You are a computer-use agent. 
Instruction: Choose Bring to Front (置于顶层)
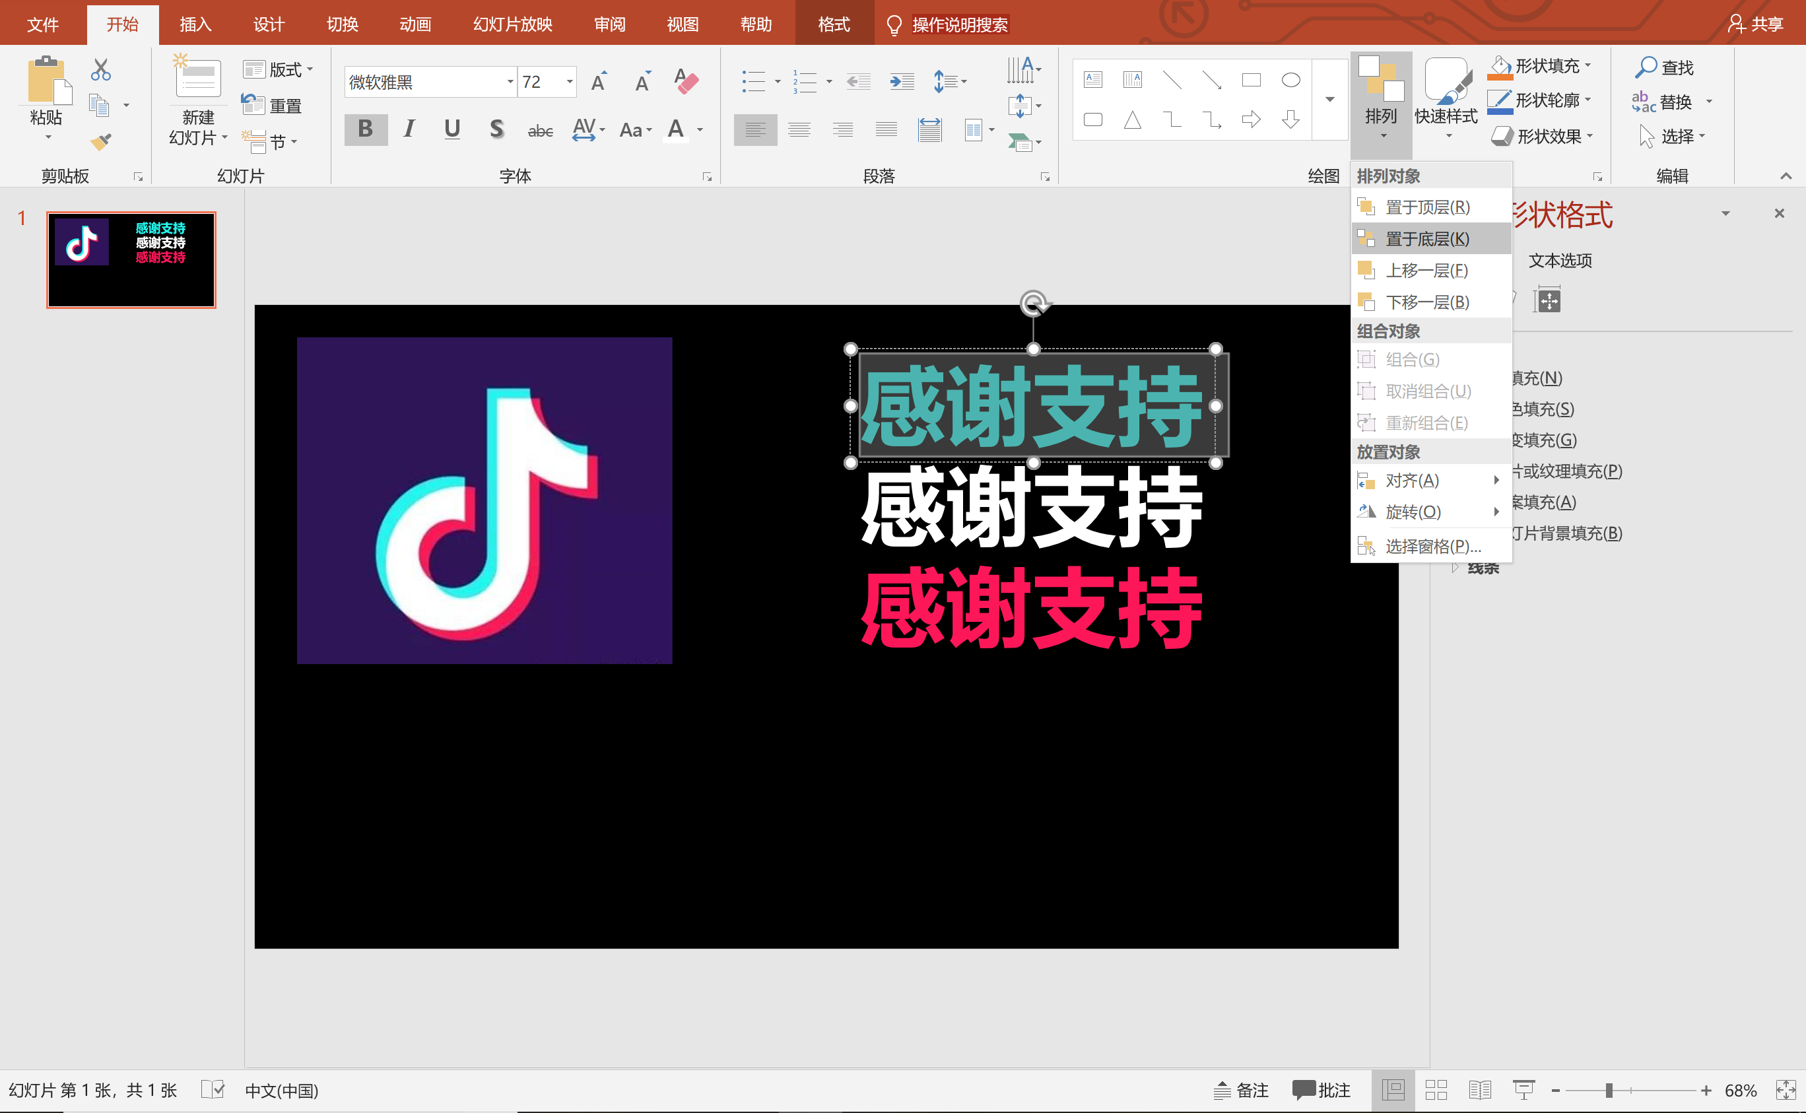pyautogui.click(x=1432, y=207)
